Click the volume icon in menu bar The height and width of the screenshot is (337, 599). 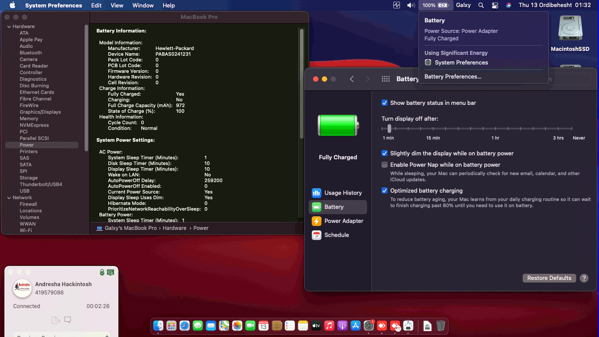pyautogui.click(x=411, y=5)
